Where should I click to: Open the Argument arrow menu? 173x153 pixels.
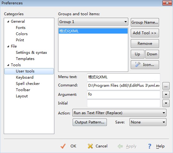[166, 95]
